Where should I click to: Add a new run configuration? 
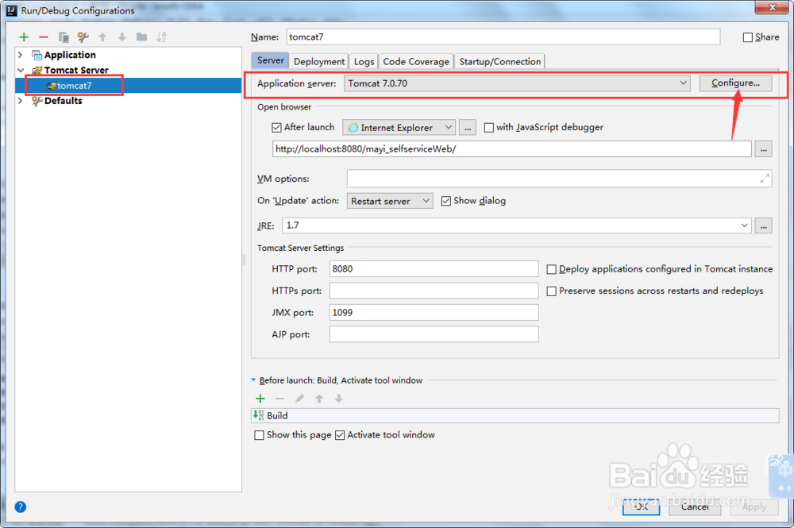pos(22,37)
